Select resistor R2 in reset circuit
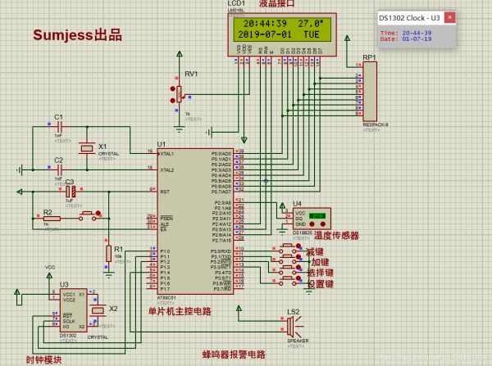Image resolution: width=492 pixels, height=366 pixels. click(47, 217)
